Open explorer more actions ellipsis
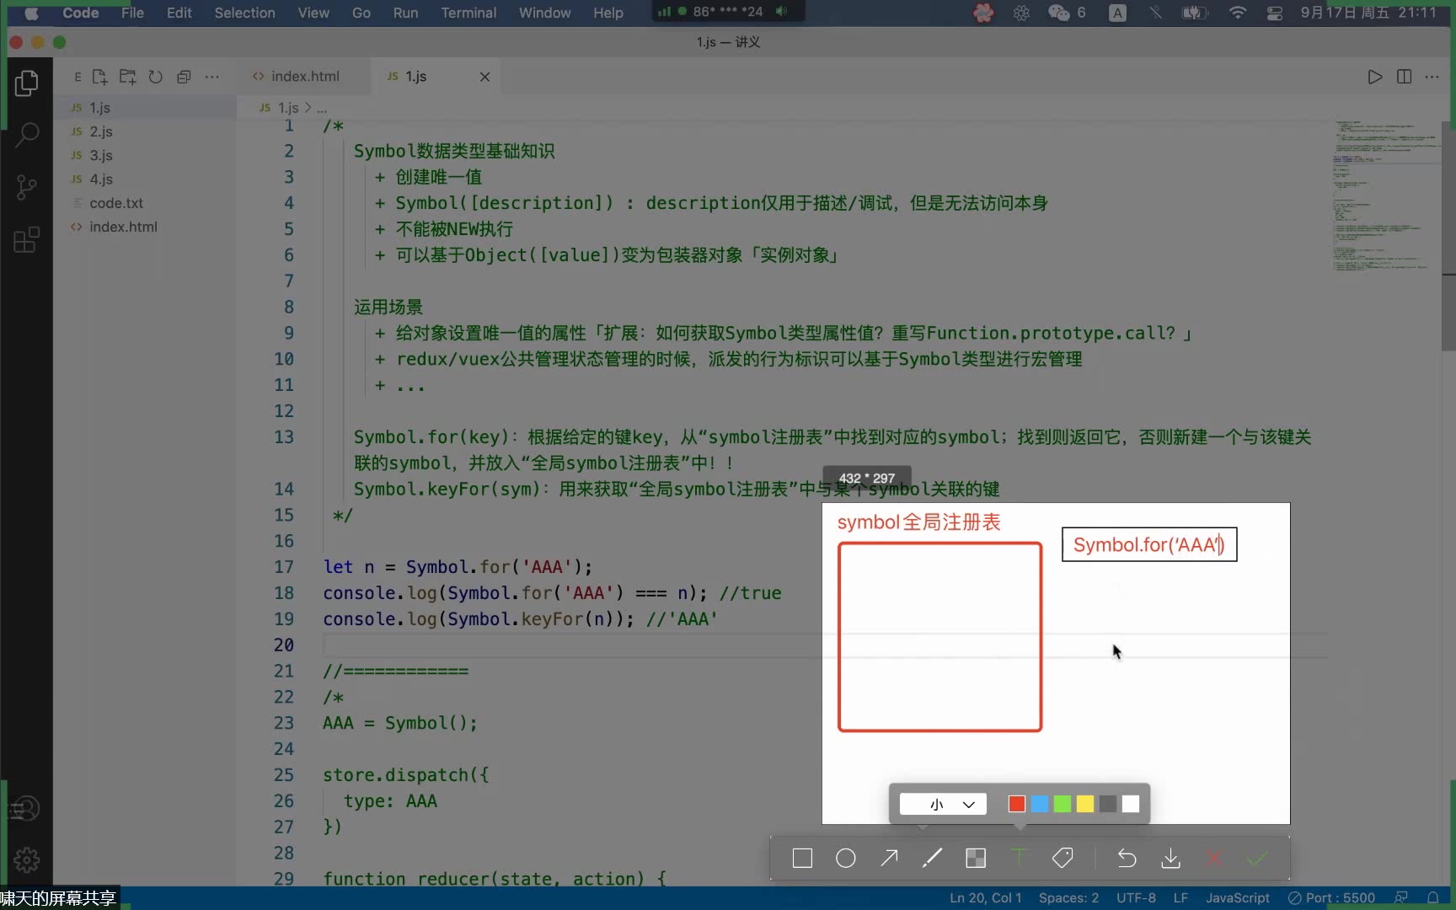 (x=212, y=77)
